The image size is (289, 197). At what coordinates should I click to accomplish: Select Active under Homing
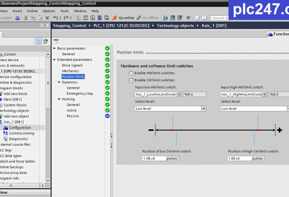tap(72, 111)
